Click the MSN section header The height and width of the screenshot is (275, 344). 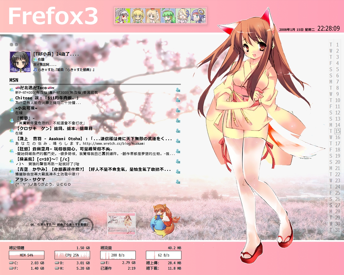point(14,80)
